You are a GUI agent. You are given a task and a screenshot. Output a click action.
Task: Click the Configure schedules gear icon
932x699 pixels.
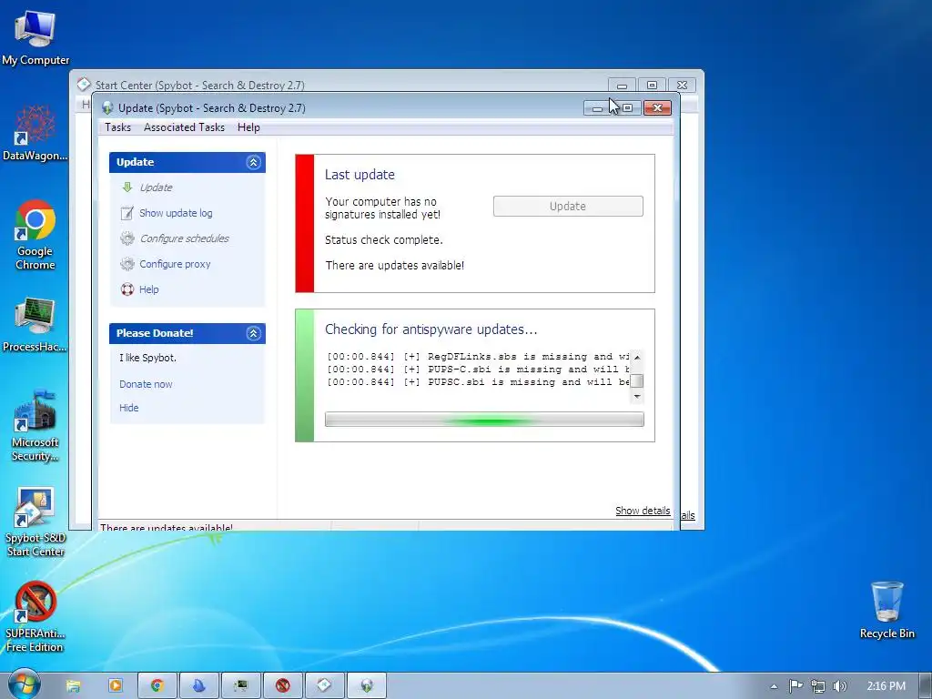coord(127,238)
